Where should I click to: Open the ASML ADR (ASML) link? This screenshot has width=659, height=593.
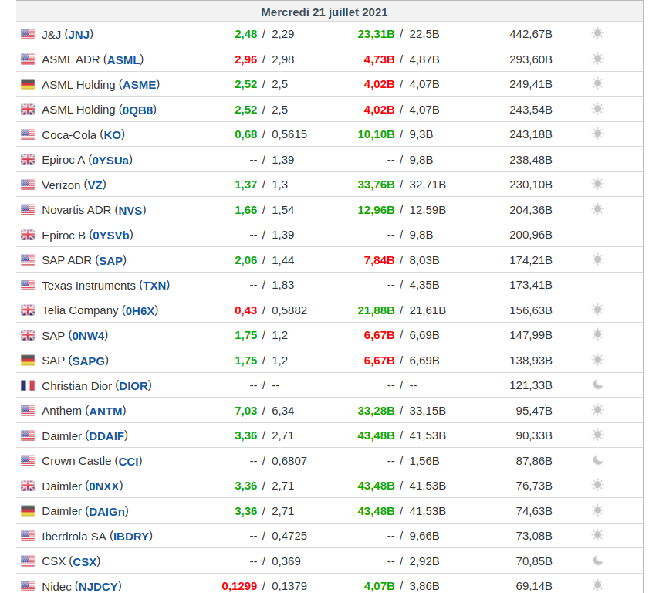[x=123, y=59]
